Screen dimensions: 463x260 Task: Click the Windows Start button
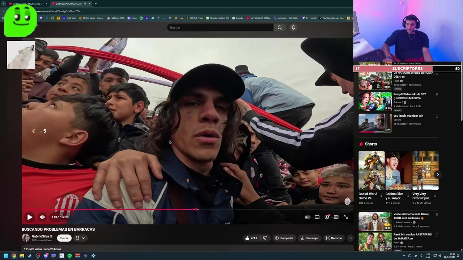(6, 256)
